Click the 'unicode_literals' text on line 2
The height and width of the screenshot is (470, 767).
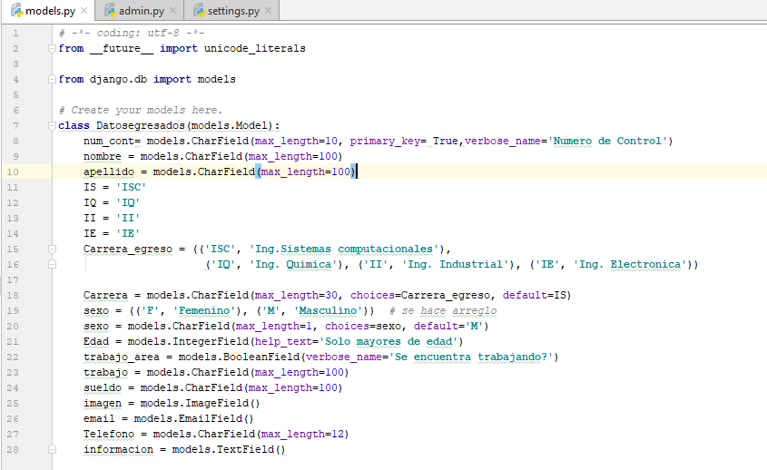pyautogui.click(x=255, y=48)
